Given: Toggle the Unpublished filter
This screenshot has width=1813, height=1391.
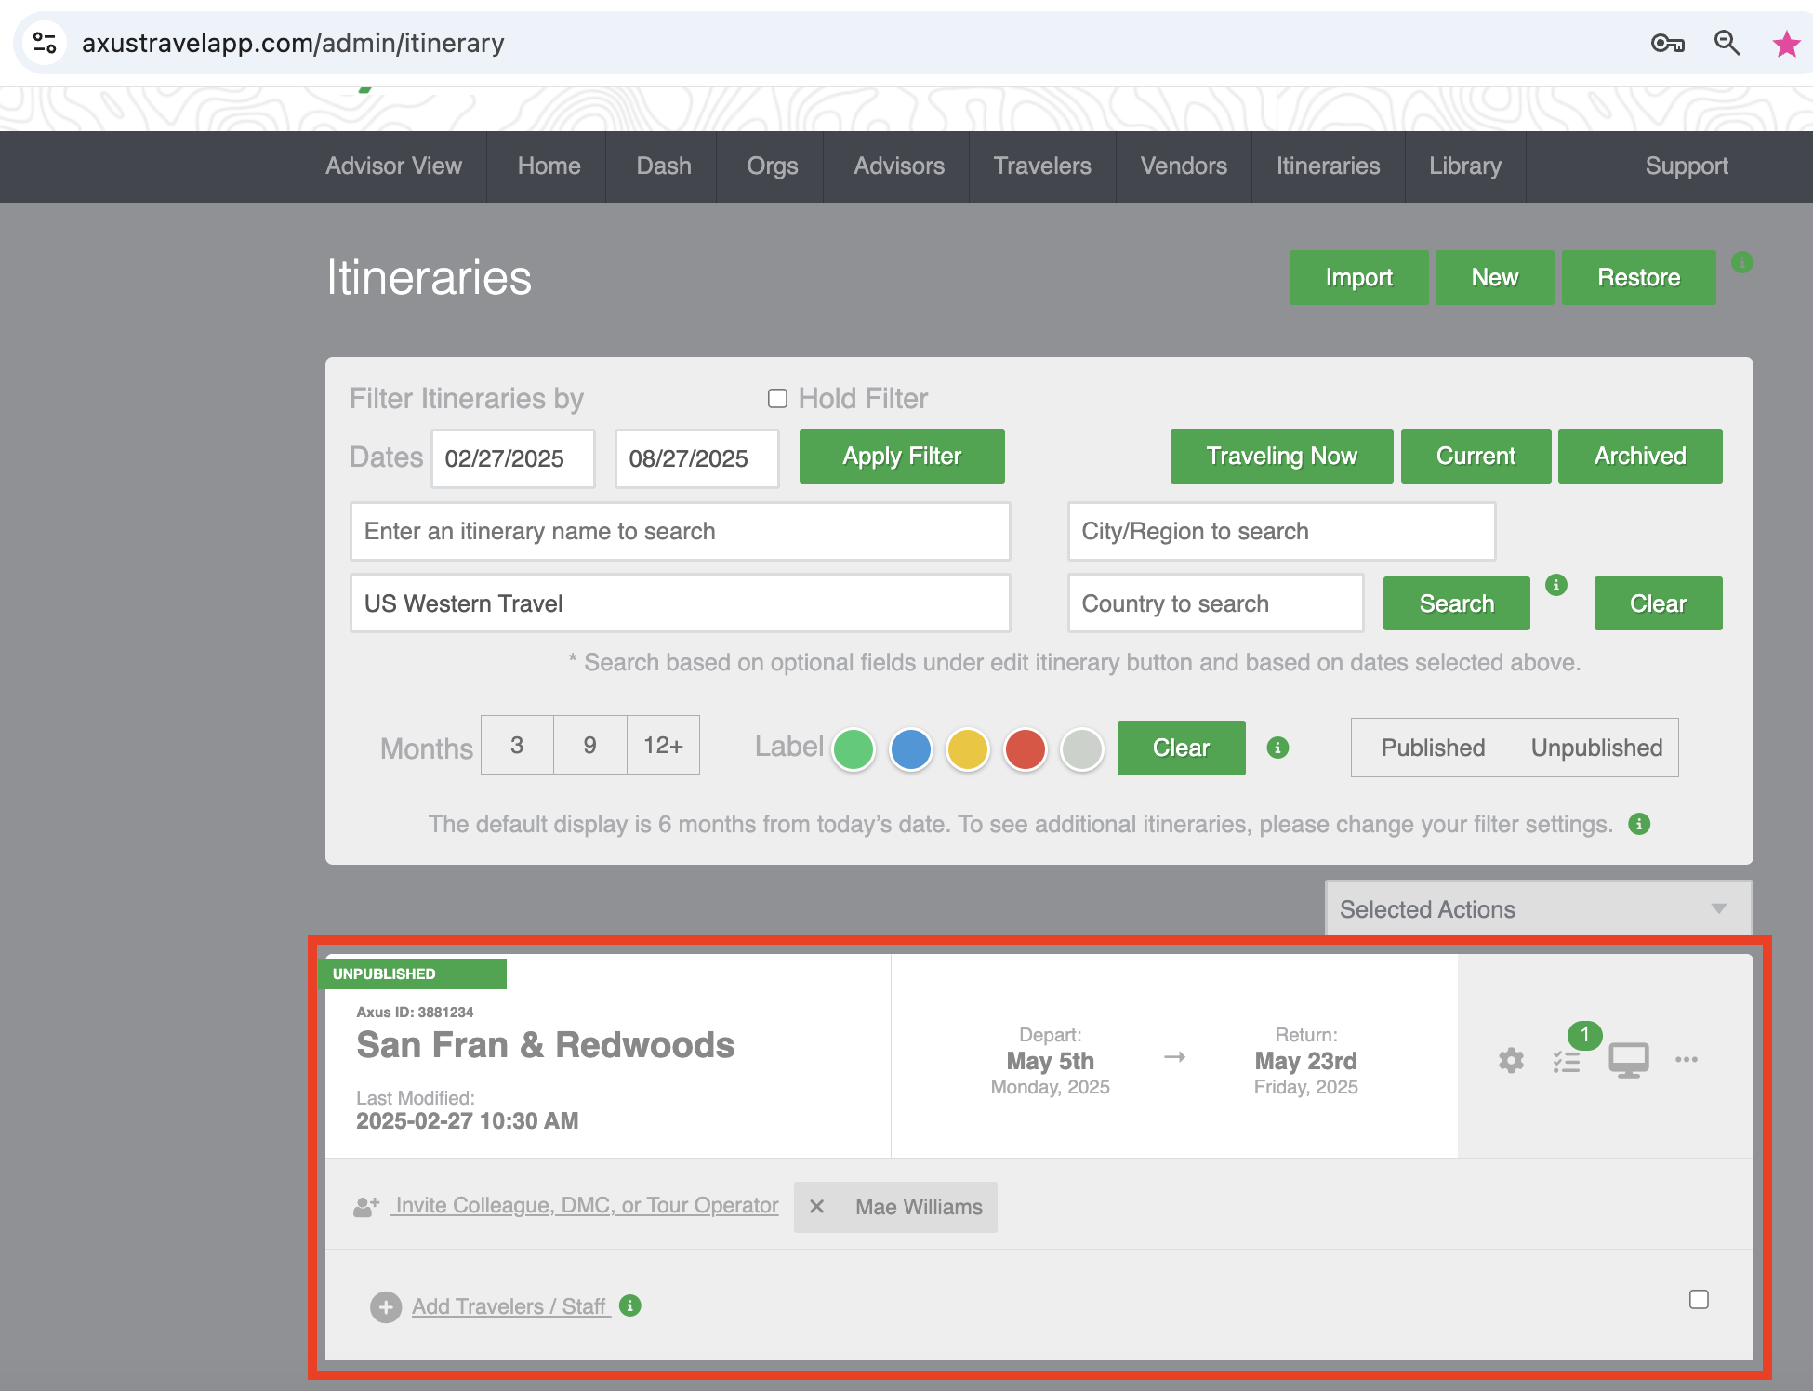Looking at the screenshot, I should (x=1596, y=748).
